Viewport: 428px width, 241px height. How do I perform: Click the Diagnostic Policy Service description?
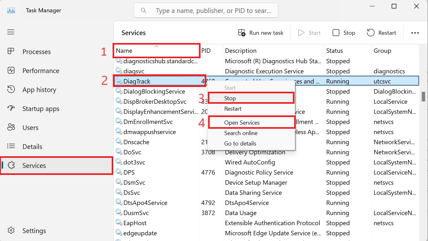tap(259, 172)
